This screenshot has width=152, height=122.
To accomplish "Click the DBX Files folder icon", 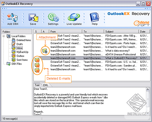I will (9, 64).
